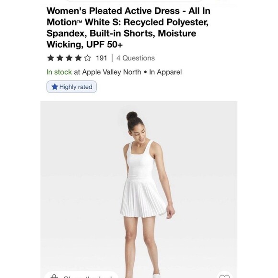This screenshot has width=278, height=278.
Task: Click the Apple Valley North store name
Action: [x=112, y=72]
